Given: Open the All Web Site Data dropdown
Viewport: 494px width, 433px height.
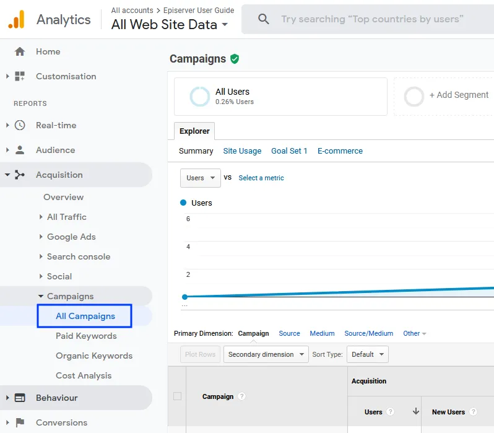Looking at the screenshot, I should (170, 24).
